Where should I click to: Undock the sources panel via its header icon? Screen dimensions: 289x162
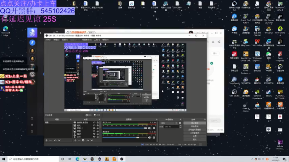point(99,120)
